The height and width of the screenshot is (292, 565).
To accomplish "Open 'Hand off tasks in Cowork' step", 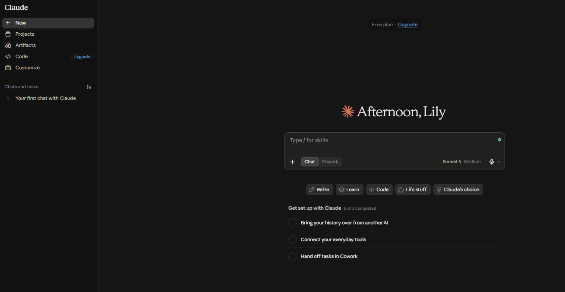I will [395, 256].
